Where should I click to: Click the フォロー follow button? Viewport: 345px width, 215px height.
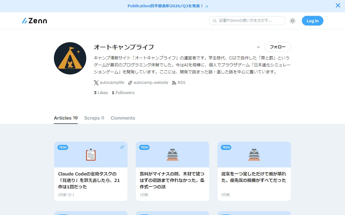pos(278,47)
